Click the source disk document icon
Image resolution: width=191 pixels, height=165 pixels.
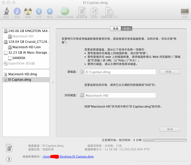click(82, 72)
